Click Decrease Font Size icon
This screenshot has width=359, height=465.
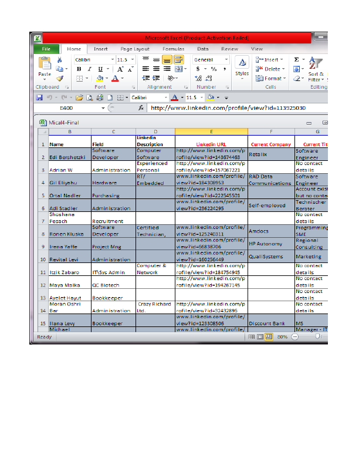(130, 69)
